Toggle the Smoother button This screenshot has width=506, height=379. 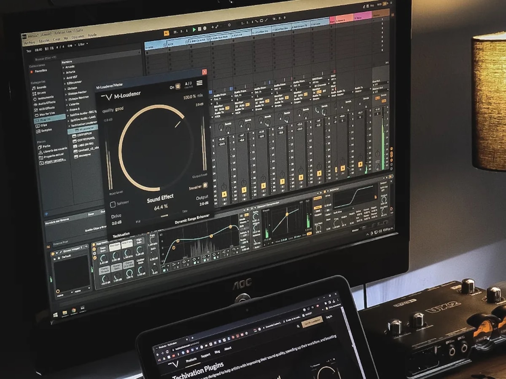coord(205,185)
